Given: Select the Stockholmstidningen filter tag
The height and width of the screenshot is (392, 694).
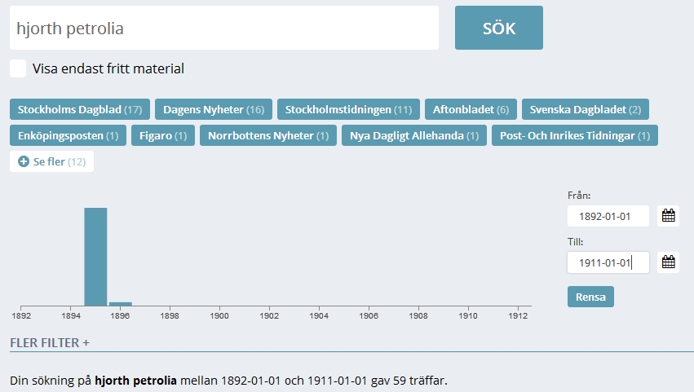Looking at the screenshot, I should (348, 109).
